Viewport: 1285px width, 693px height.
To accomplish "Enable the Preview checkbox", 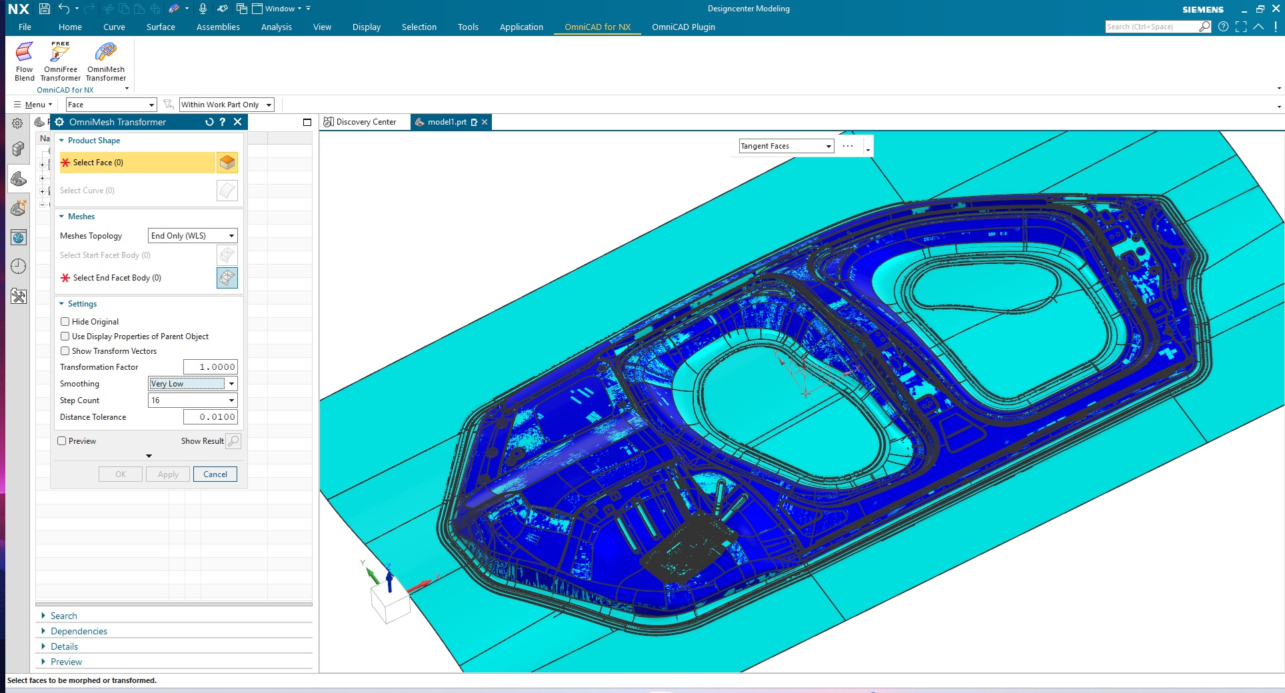I will 61,440.
